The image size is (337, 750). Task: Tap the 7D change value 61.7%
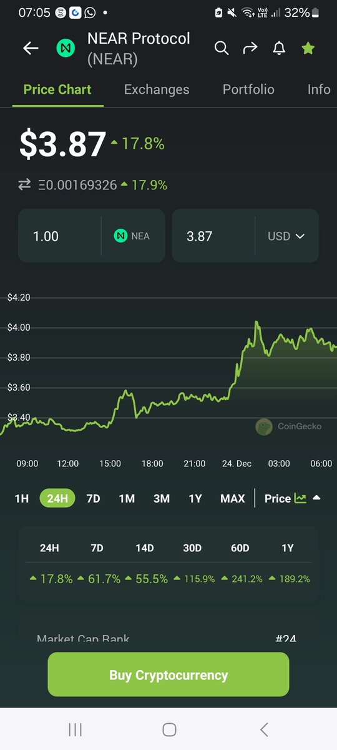tap(99, 579)
